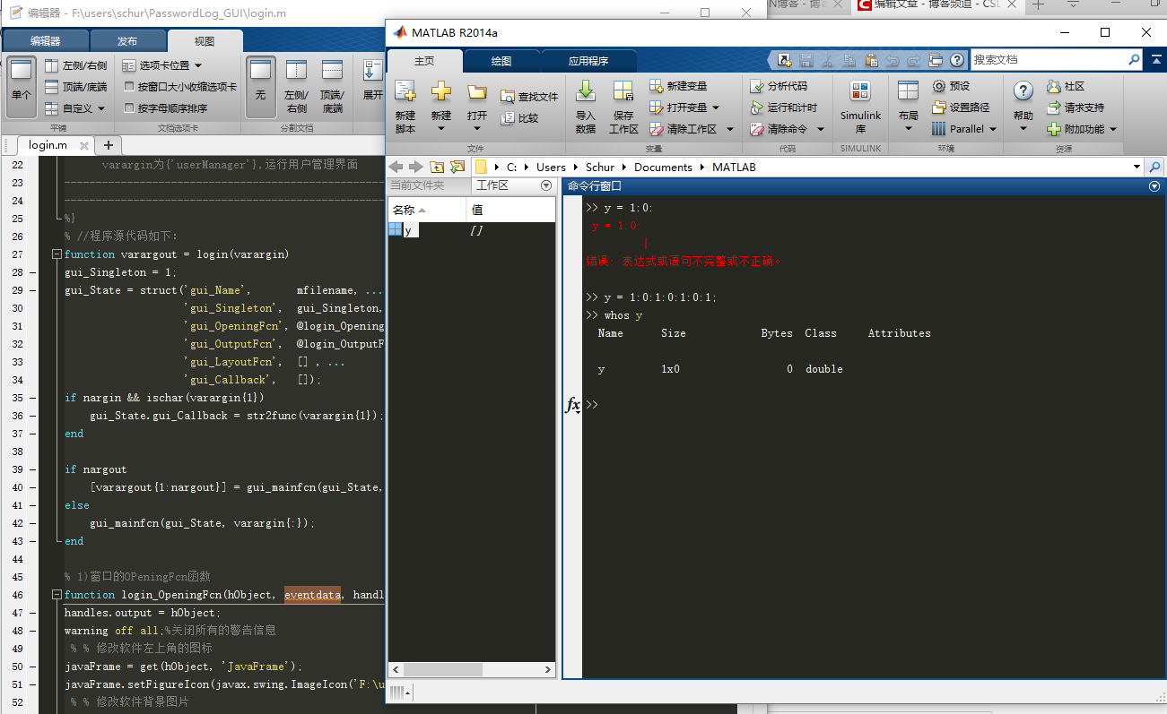Switch to the 应用程序 tab

pos(588,61)
